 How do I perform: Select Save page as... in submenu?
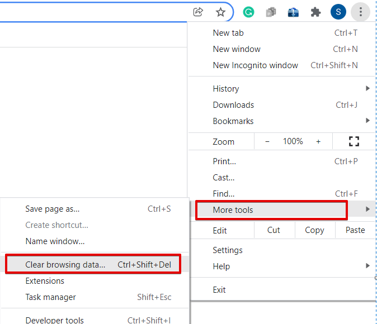[95, 209]
